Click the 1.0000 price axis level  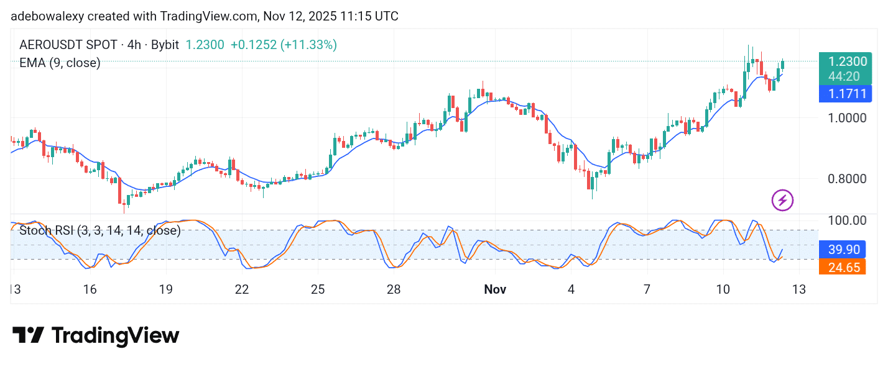tap(847, 118)
